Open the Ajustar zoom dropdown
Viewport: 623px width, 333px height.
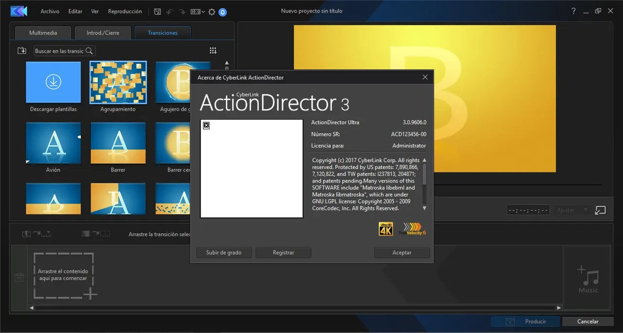(x=572, y=210)
